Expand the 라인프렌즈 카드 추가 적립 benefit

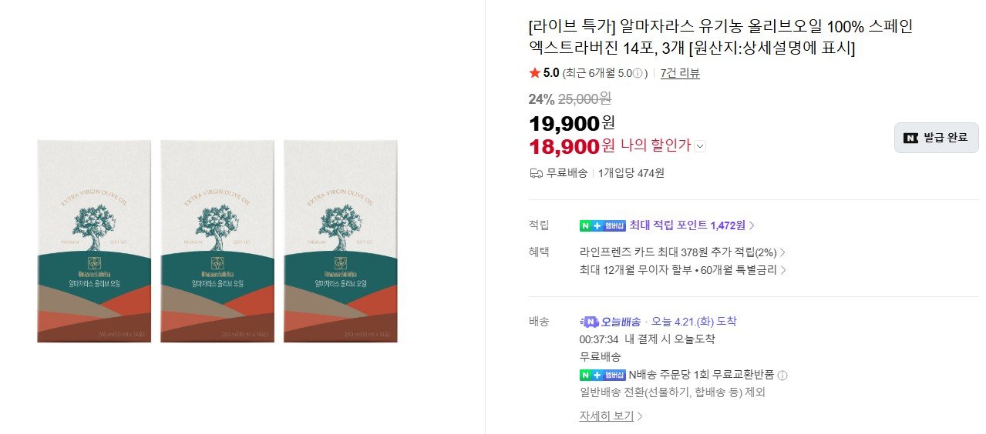point(782,252)
